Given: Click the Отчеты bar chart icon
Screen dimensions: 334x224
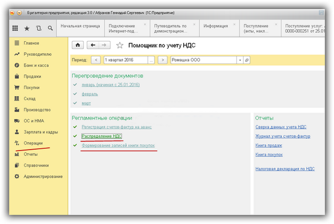Looking at the screenshot, I should coord(17,154).
